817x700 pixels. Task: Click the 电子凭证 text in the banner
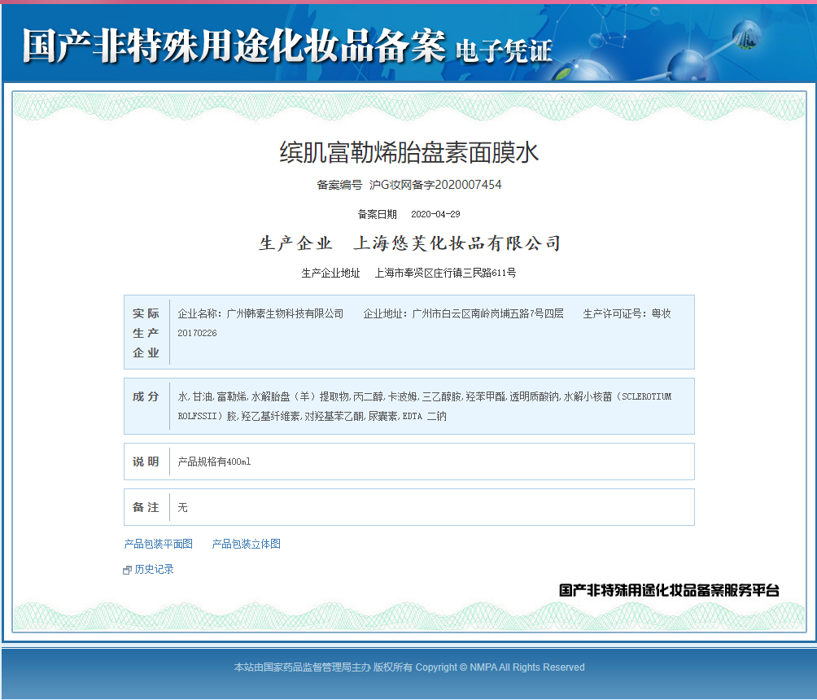pos(504,50)
